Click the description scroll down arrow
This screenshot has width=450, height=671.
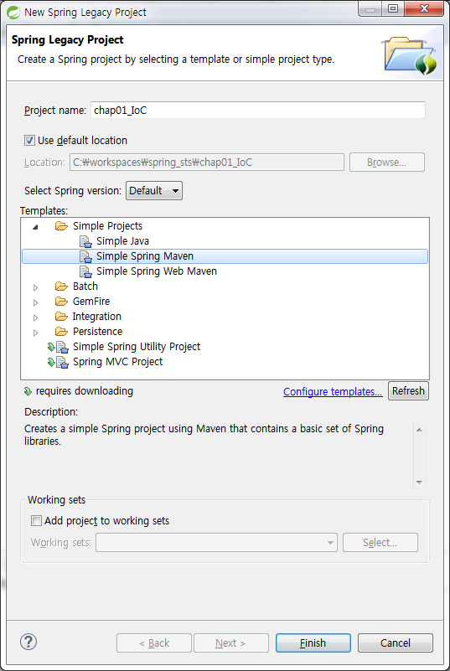pos(419,483)
